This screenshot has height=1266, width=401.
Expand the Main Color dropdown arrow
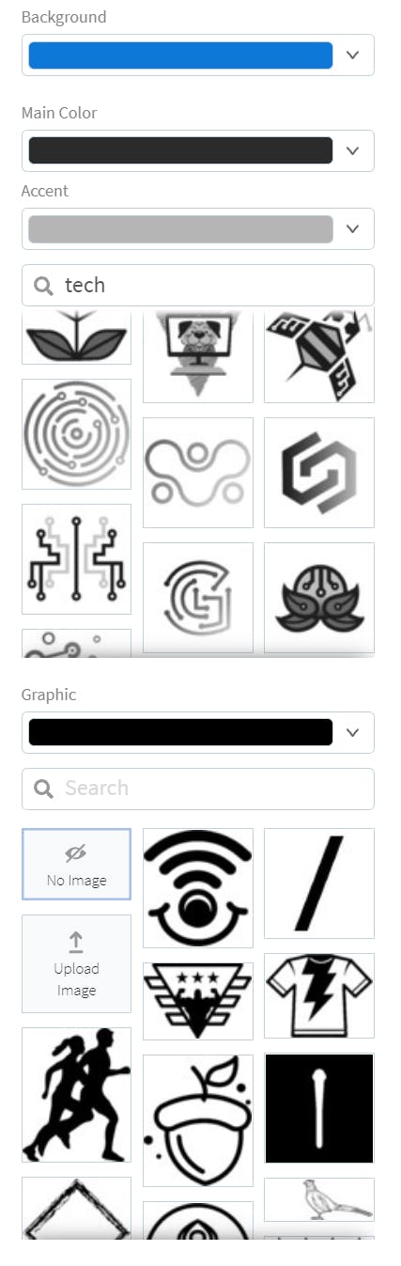point(353,150)
